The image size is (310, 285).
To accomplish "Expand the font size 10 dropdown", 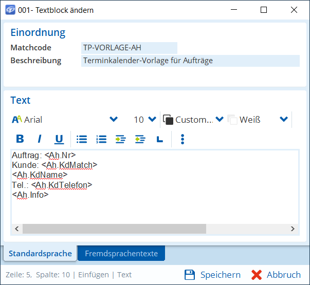I will click(152, 120).
